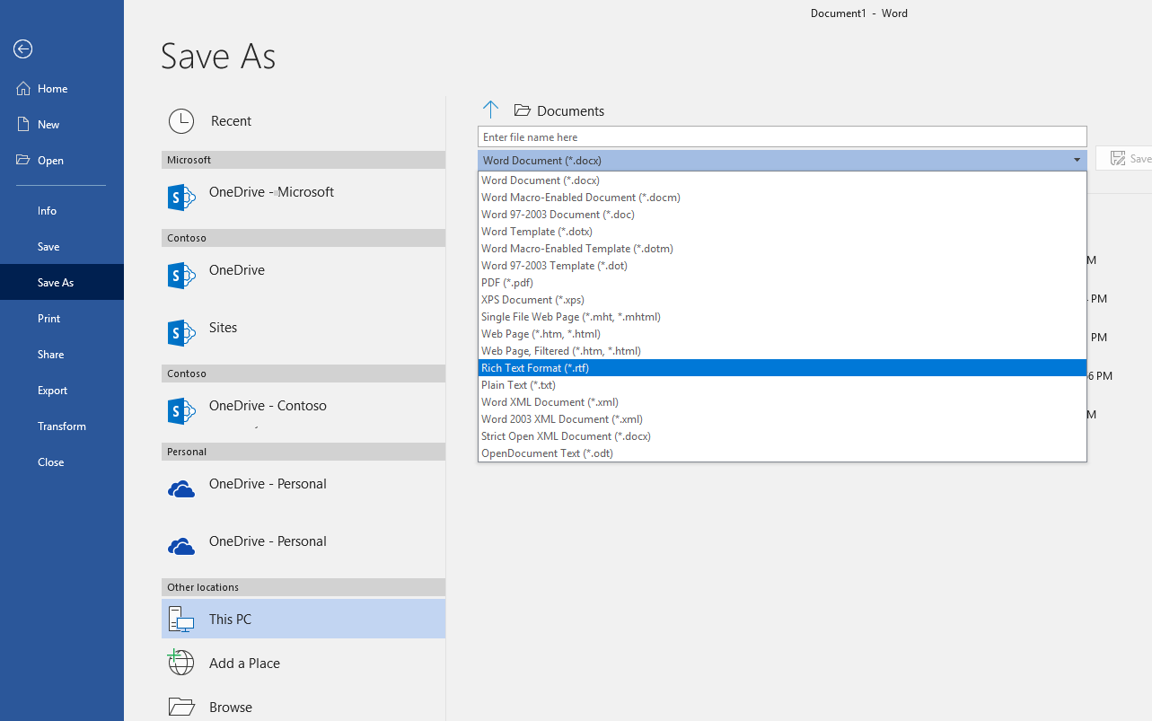Image resolution: width=1152 pixels, height=721 pixels.
Task: Collapse the file type combo box
Action: [1077, 161]
